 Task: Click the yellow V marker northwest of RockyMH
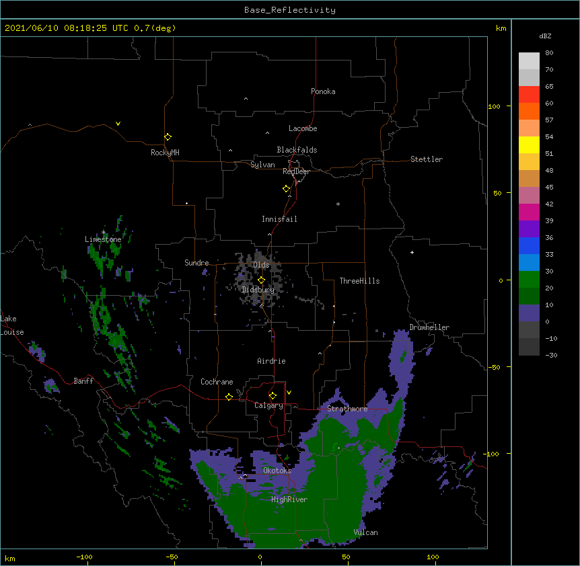(118, 124)
